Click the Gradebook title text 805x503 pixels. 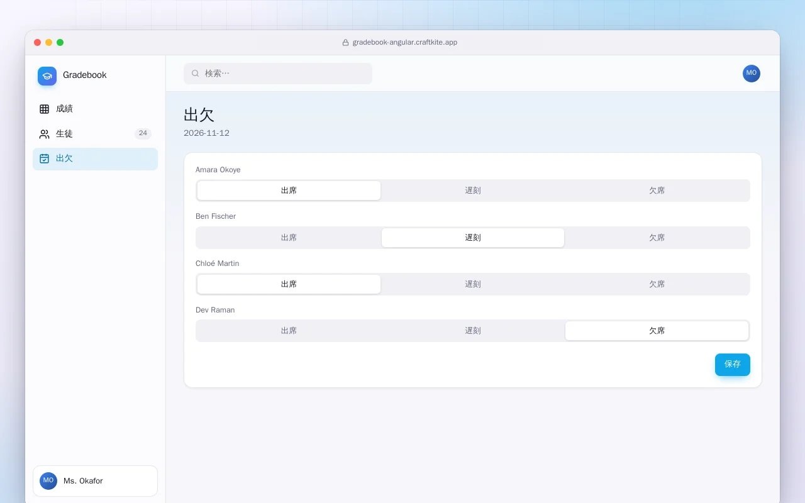pos(85,75)
